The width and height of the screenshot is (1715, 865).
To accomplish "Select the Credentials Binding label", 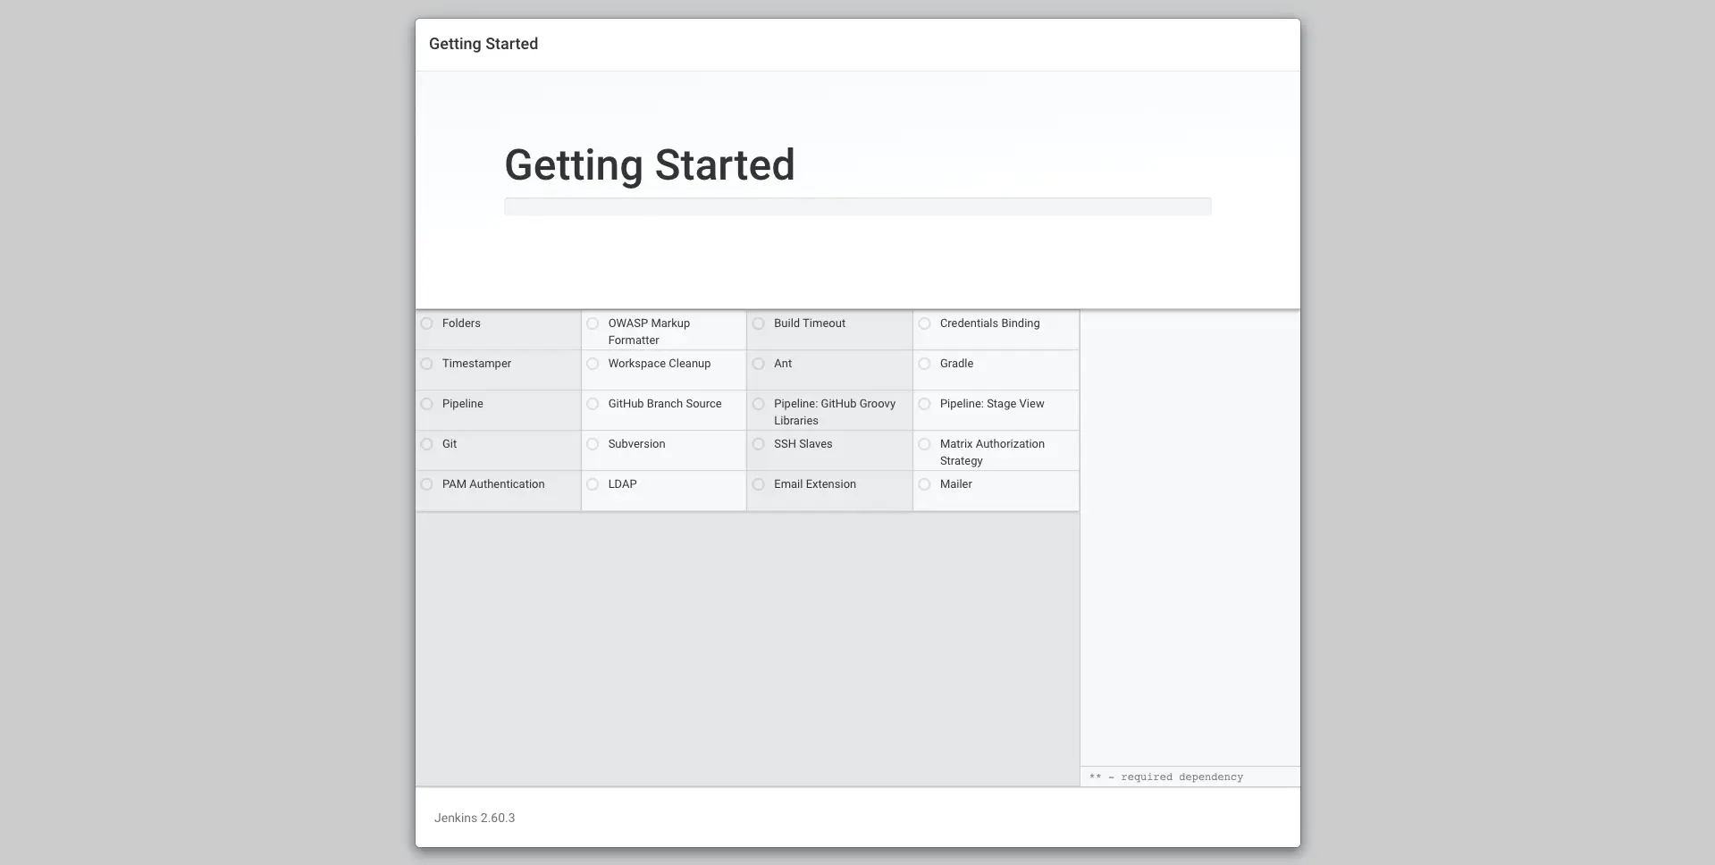I will coord(990,323).
